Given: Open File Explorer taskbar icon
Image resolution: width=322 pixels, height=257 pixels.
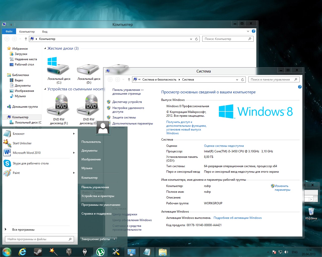Looking at the screenshot, I should click(163, 252).
